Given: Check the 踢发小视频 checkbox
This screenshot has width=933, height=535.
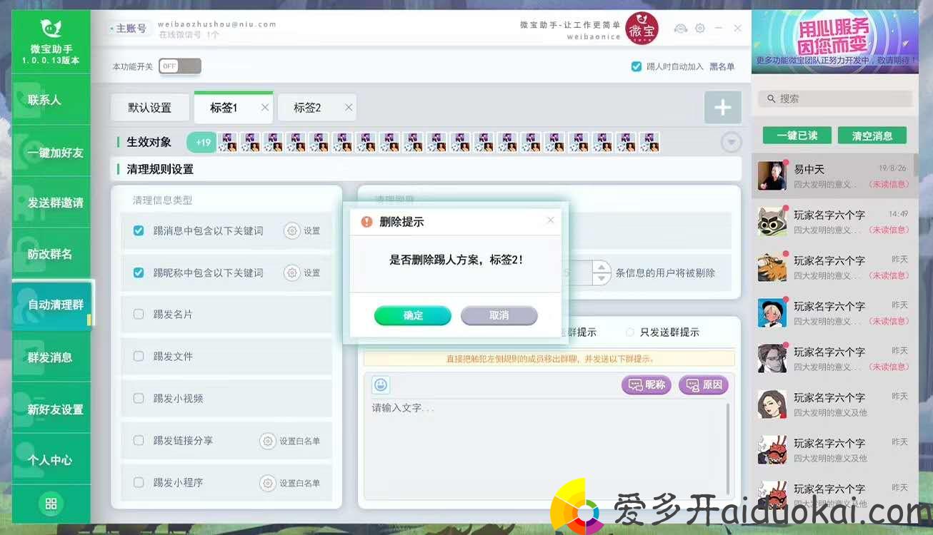Looking at the screenshot, I should pos(139,399).
